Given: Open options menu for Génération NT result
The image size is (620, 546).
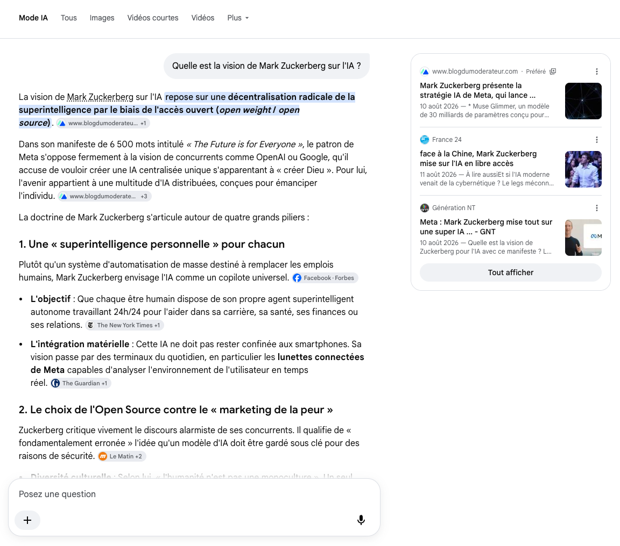Looking at the screenshot, I should click(x=597, y=208).
